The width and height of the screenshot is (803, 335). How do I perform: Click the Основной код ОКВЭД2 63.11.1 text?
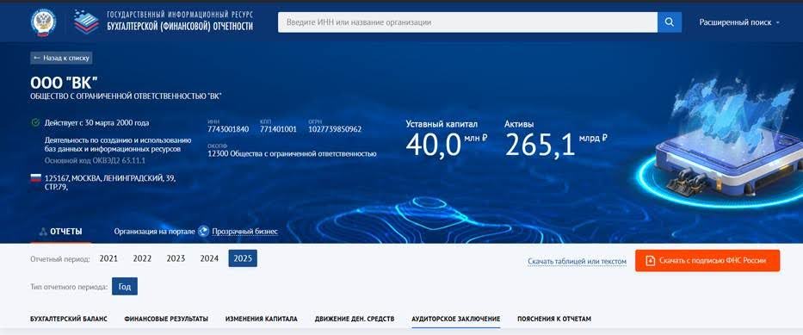pyautogui.click(x=96, y=160)
